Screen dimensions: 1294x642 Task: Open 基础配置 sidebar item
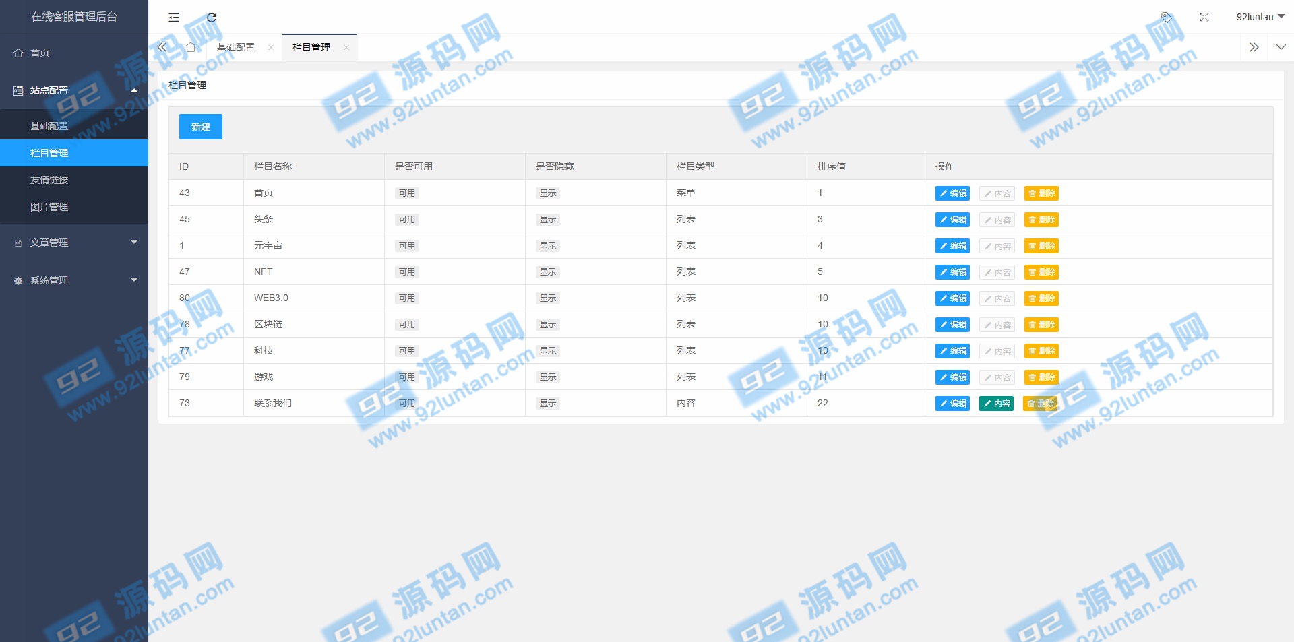[74, 126]
